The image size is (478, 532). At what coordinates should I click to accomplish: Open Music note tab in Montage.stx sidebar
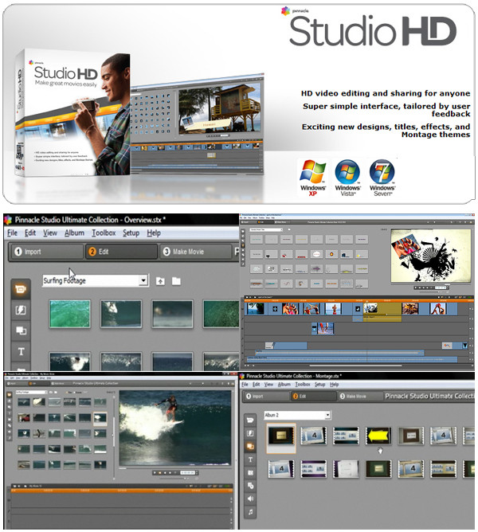tap(250, 512)
